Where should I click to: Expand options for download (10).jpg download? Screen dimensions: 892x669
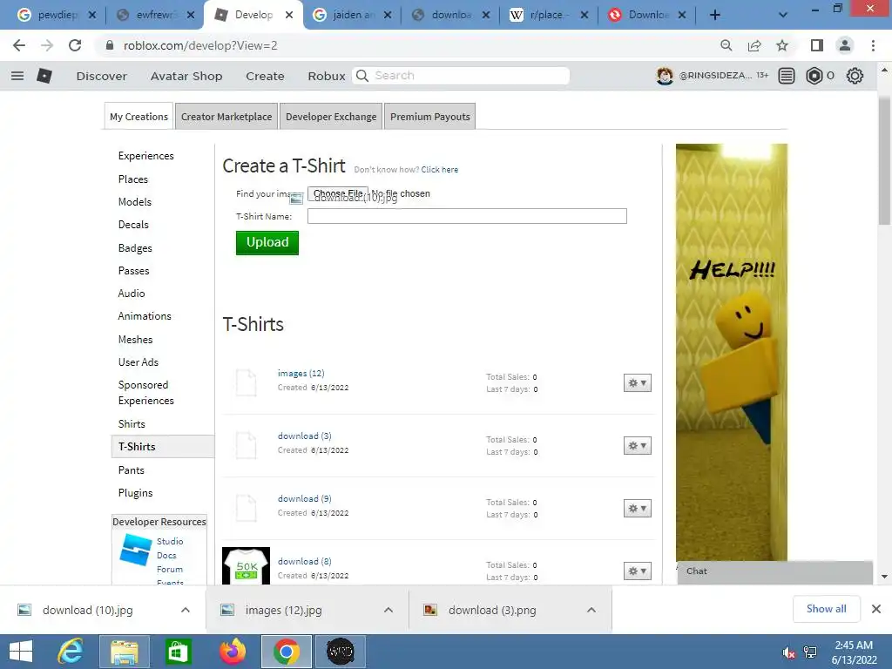coord(186,610)
